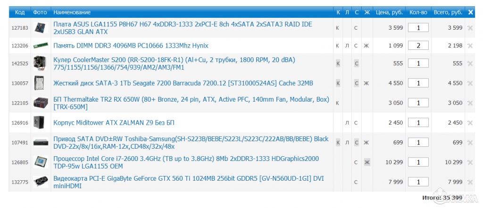
Task: Select Ж marker in Hynix memory row
Action: (x=366, y=46)
